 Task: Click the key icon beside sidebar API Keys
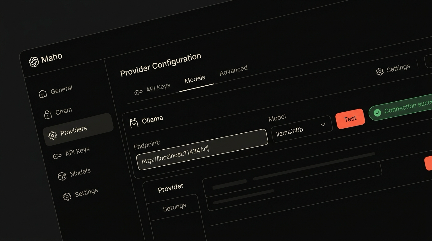pyautogui.click(x=57, y=156)
